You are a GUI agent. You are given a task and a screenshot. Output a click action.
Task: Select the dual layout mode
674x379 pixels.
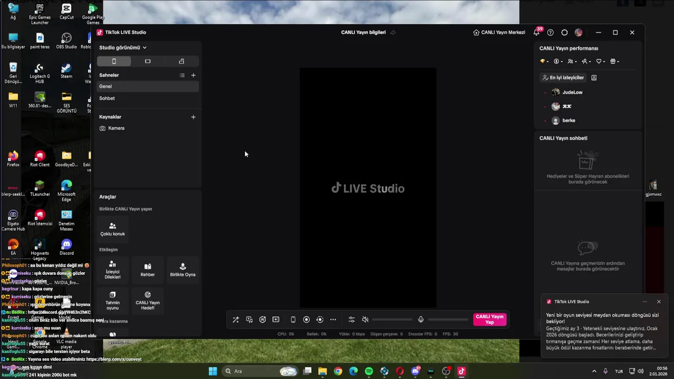[x=182, y=61]
